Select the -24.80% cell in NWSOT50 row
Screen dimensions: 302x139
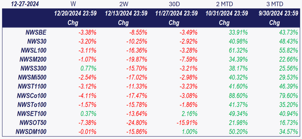[x=136, y=123]
